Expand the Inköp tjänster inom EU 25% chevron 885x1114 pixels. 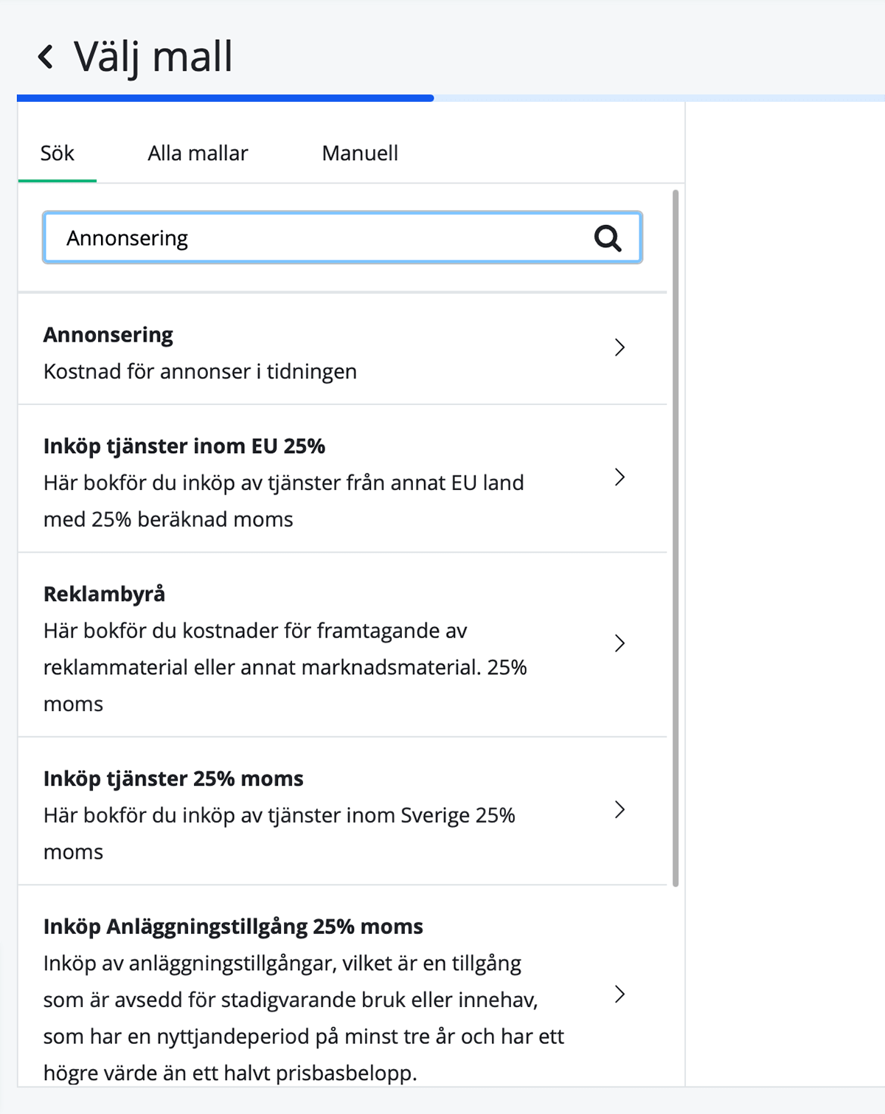pyautogui.click(x=619, y=477)
